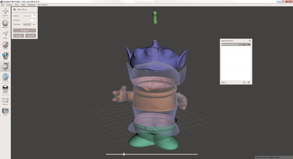Click the clock icon in Object Browser footer
This screenshot has width=293, height=159.
click(x=225, y=83)
